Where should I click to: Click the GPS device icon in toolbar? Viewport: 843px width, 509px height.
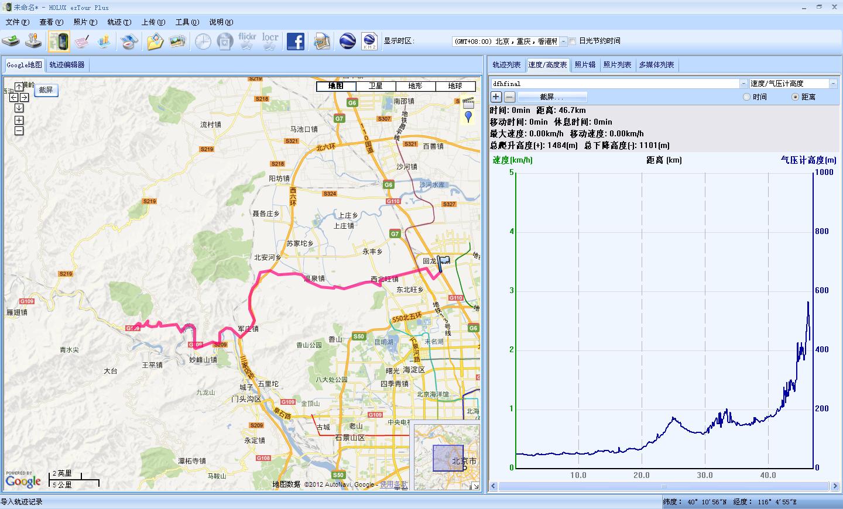pos(59,42)
